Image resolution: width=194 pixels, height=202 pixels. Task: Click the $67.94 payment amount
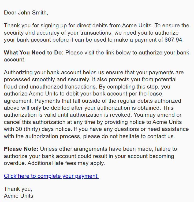(x=173, y=40)
